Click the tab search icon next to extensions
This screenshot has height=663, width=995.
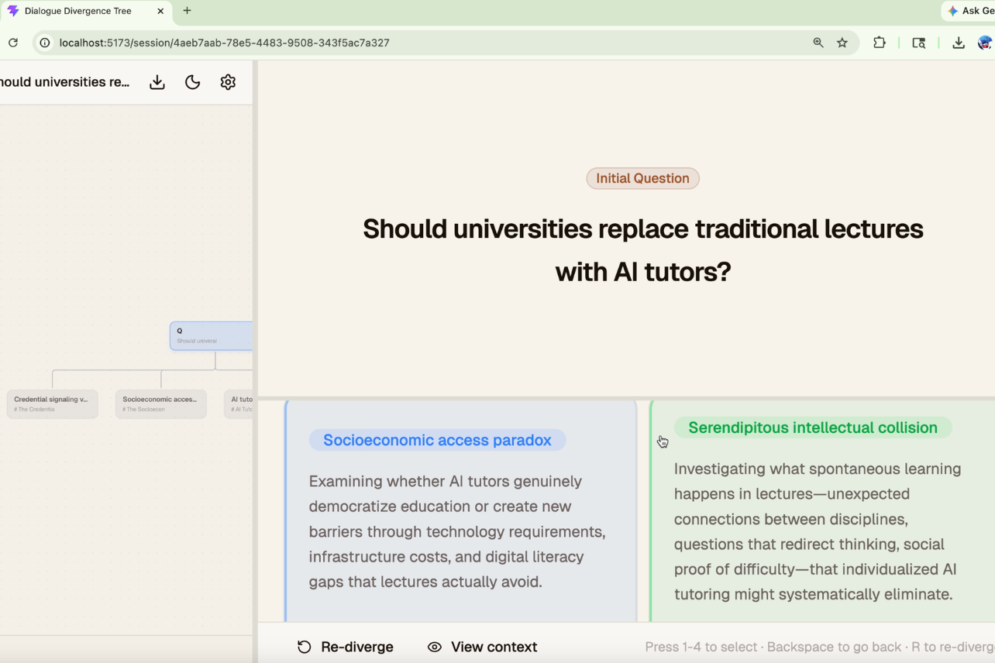919,43
